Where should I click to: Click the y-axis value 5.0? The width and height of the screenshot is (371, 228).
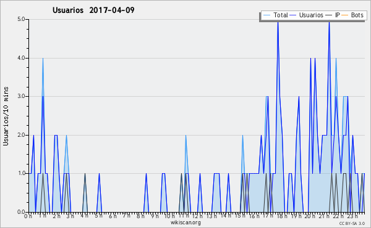pos(21,19)
